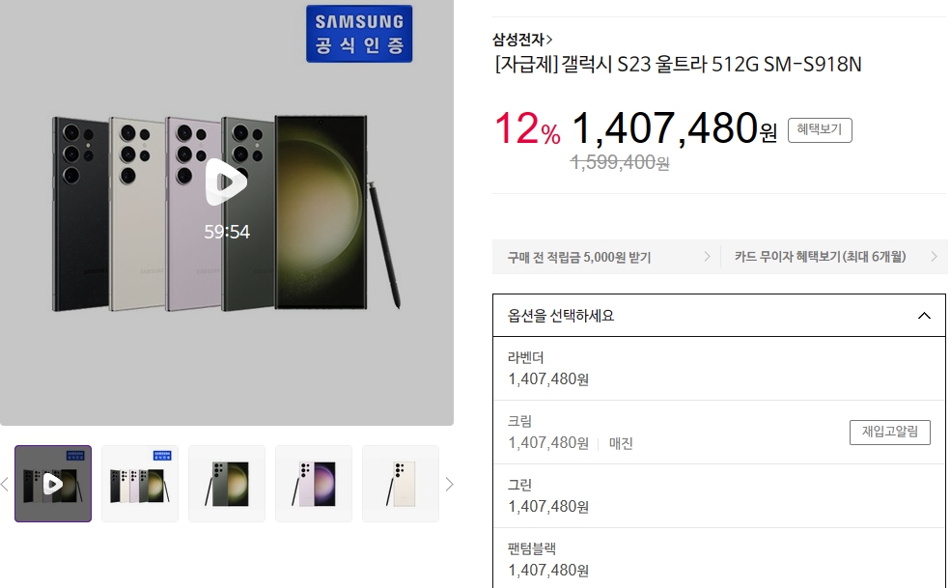950x588 pixels.
Task: Choose the 팬텀블랙 color option
Action: (x=719, y=559)
